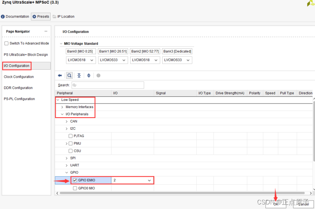Open Bank2 LVCMOS18 voltage dropdown
The image size is (315, 209).
pos(145,60)
